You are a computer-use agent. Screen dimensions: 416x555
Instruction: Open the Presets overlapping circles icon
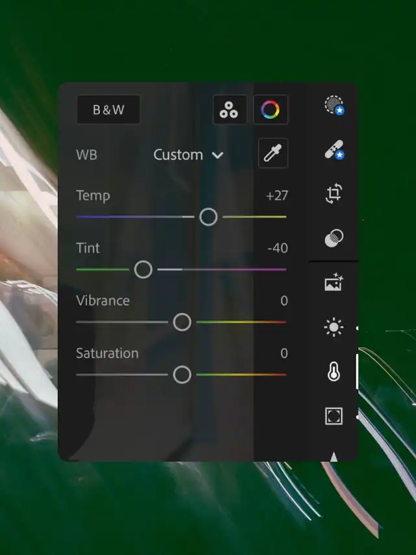click(334, 239)
